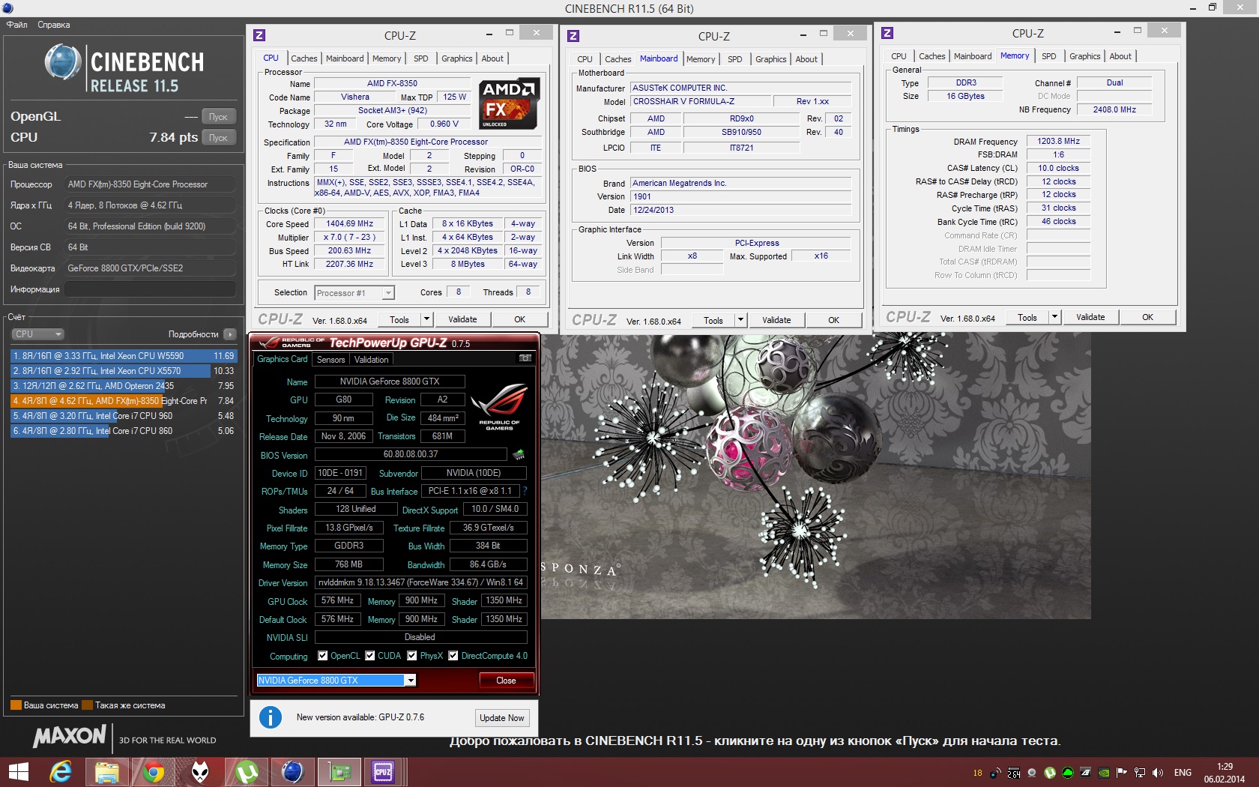Viewport: 1259px width, 787px height.
Task: Click the GPU-Z screenshot camera icon
Action: 525,358
